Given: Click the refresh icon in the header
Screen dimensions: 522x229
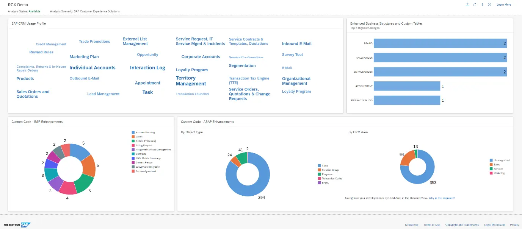Looking at the screenshot, I should [x=475, y=5].
